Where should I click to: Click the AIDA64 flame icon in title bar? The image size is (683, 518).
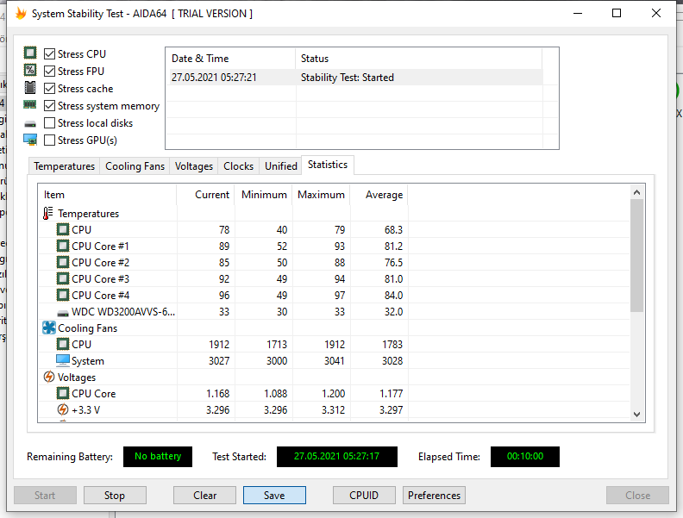click(21, 14)
